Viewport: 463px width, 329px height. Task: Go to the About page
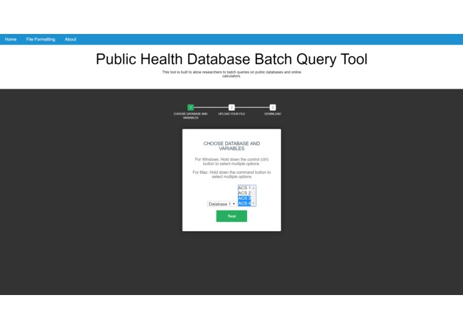click(70, 39)
